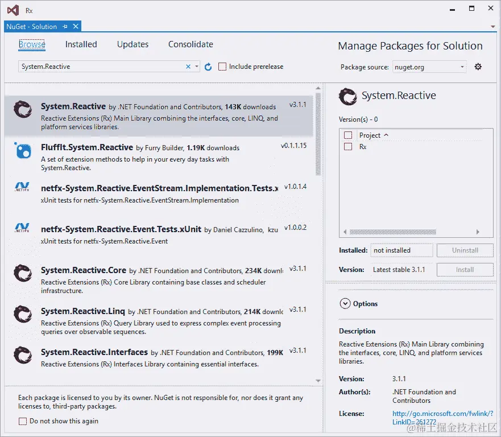This screenshot has width=501, height=437.
Task: Click project list scroll left arrow
Action: coord(345,232)
